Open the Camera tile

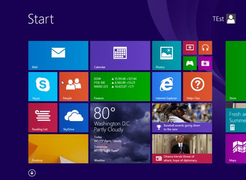205,63
